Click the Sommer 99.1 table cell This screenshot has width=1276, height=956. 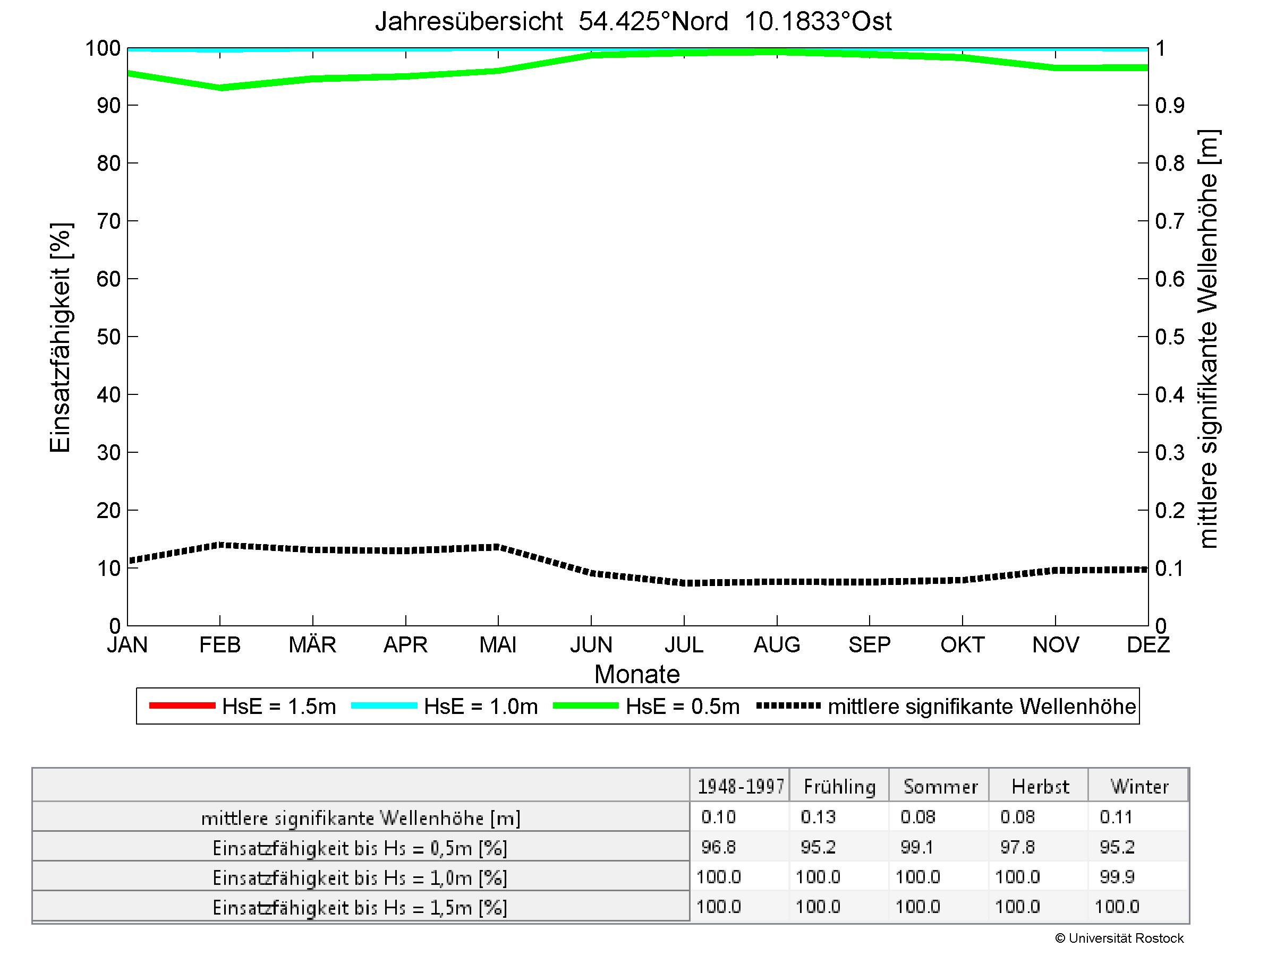(916, 847)
